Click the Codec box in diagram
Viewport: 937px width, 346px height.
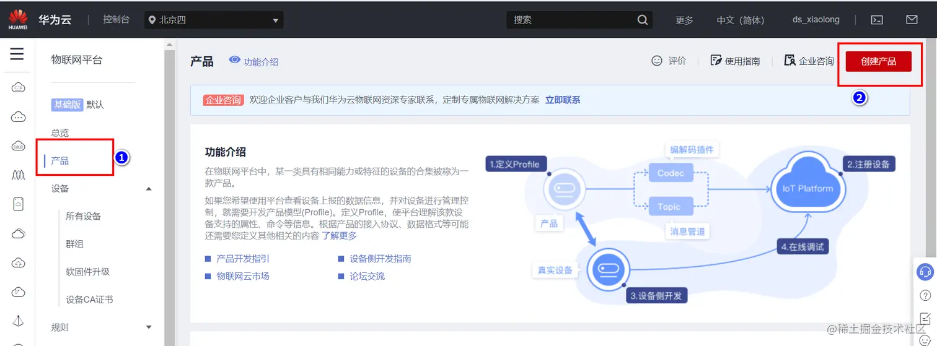tap(671, 173)
